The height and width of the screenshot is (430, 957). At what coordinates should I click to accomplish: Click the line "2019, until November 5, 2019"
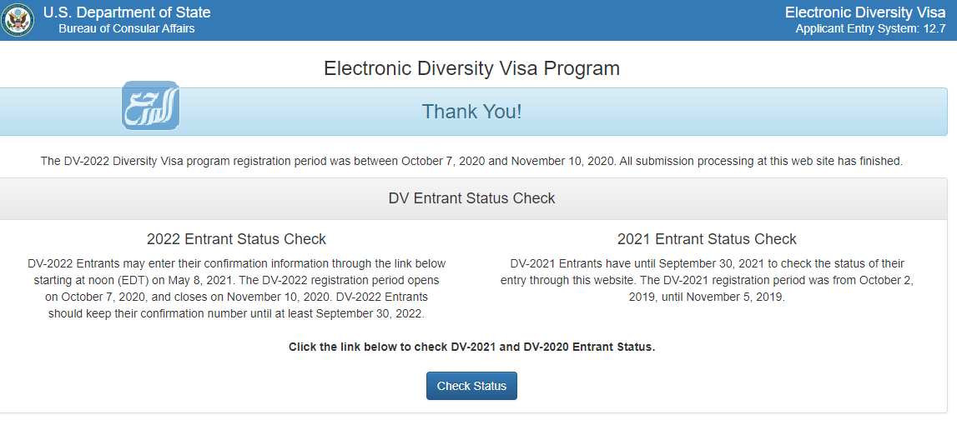click(x=707, y=297)
